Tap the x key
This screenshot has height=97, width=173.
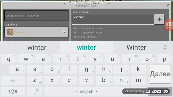click(x=52, y=80)
